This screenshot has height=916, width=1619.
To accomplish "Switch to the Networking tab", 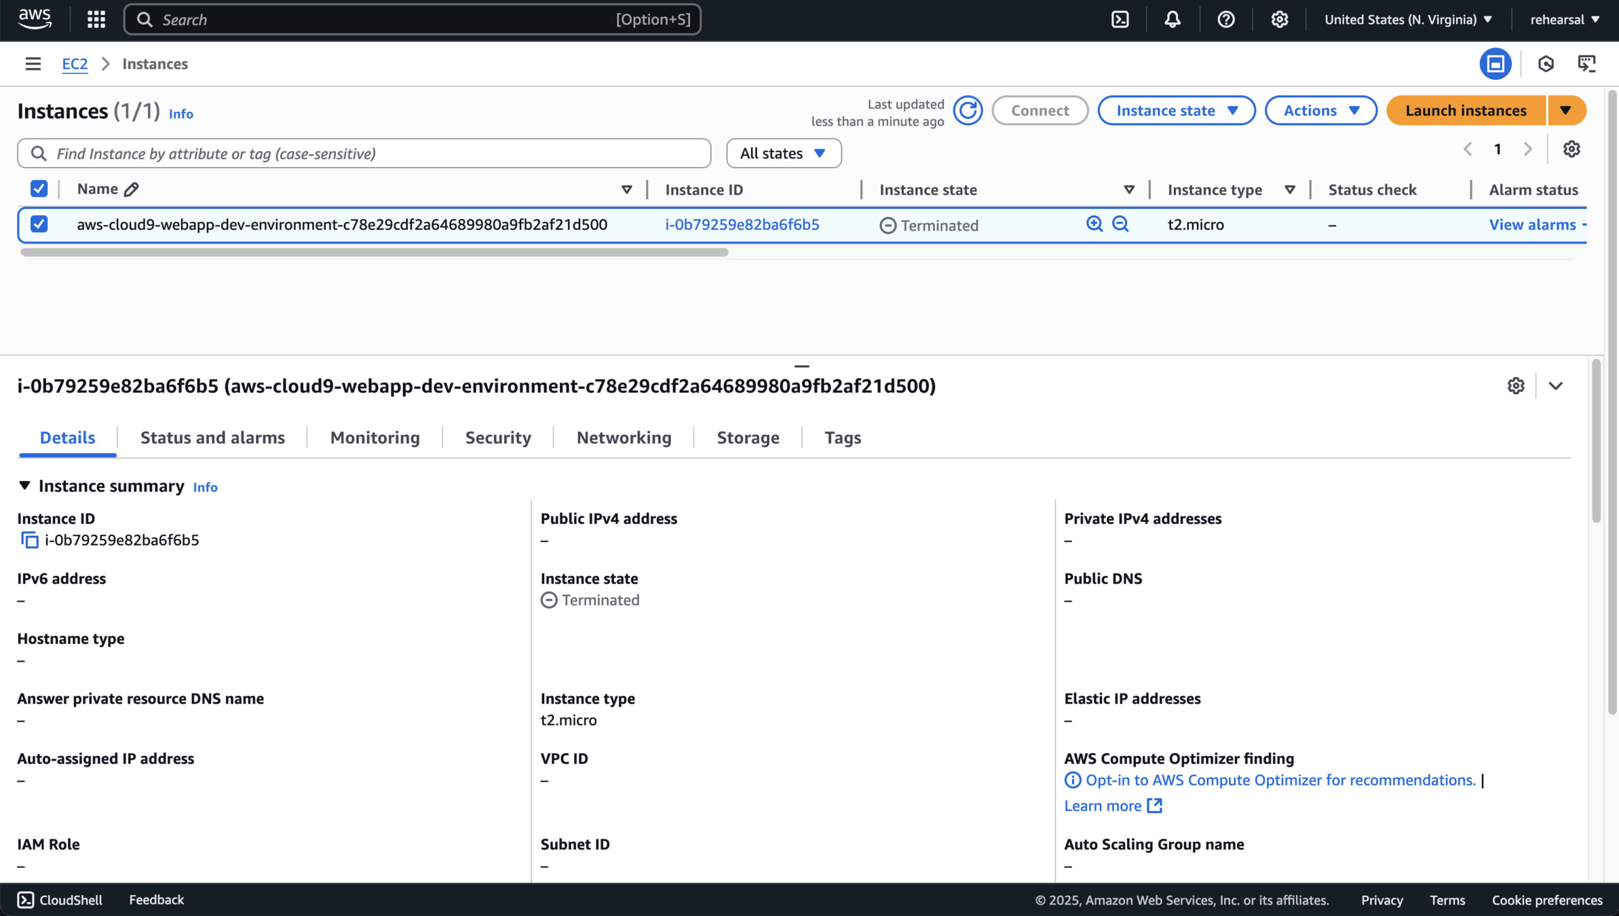I will coord(624,438).
